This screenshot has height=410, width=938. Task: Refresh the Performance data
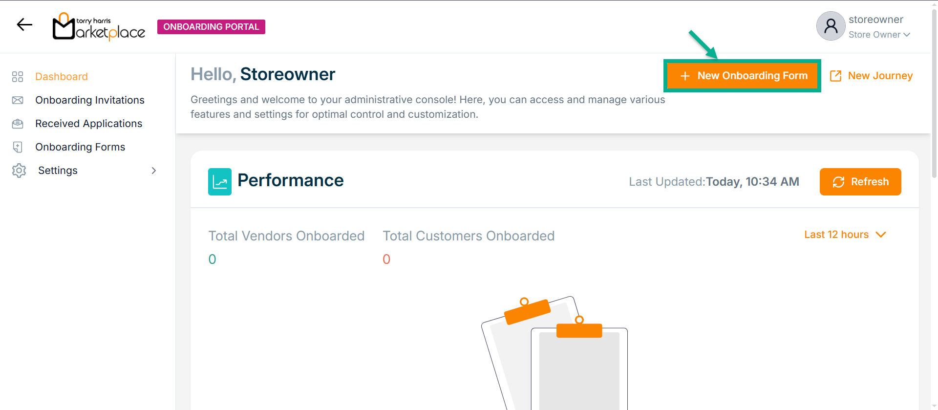860,182
